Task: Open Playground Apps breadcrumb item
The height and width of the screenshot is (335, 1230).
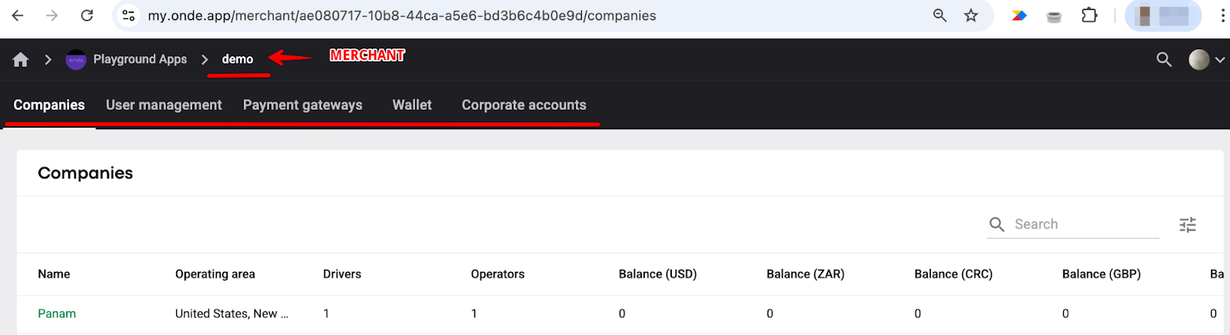Action: [139, 59]
